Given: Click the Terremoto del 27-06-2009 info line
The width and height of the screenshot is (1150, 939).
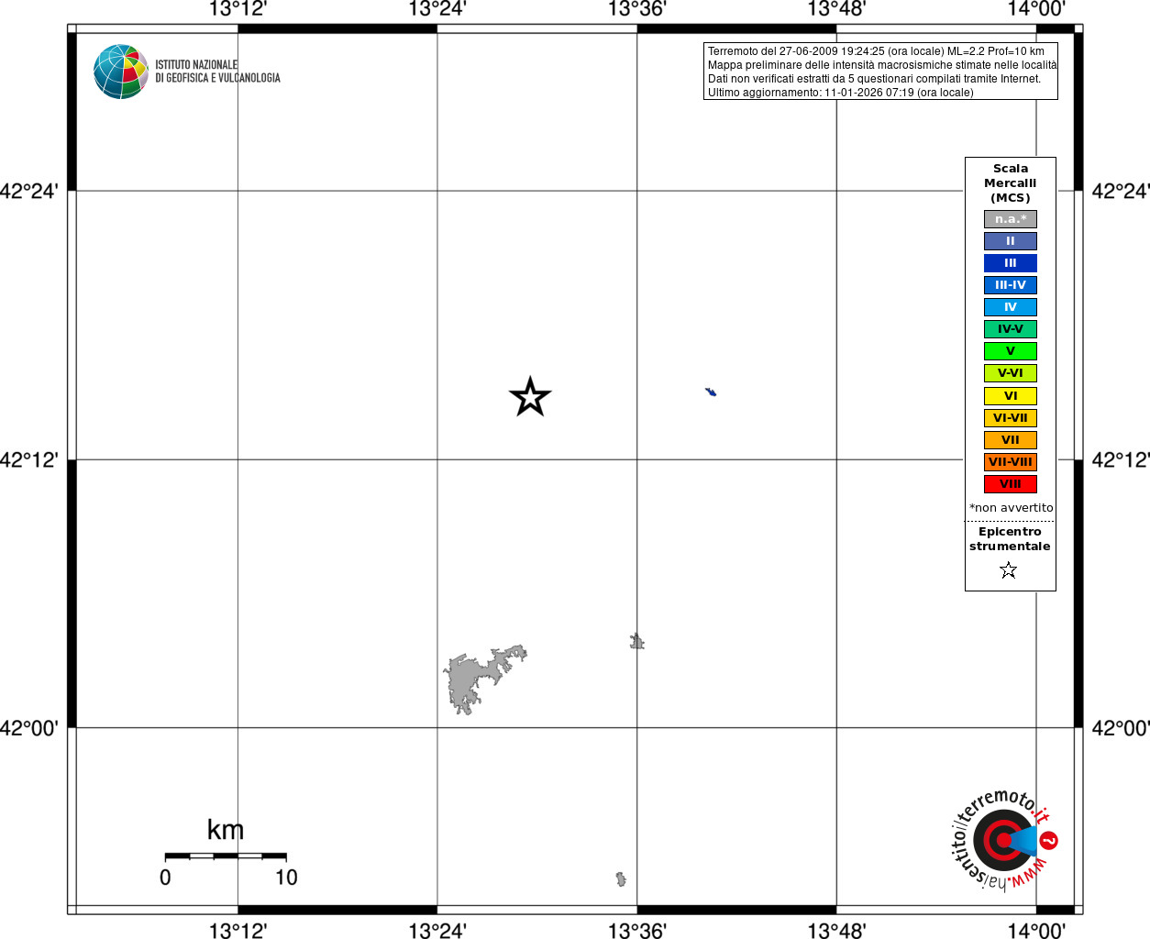Looking at the screenshot, I should (876, 51).
